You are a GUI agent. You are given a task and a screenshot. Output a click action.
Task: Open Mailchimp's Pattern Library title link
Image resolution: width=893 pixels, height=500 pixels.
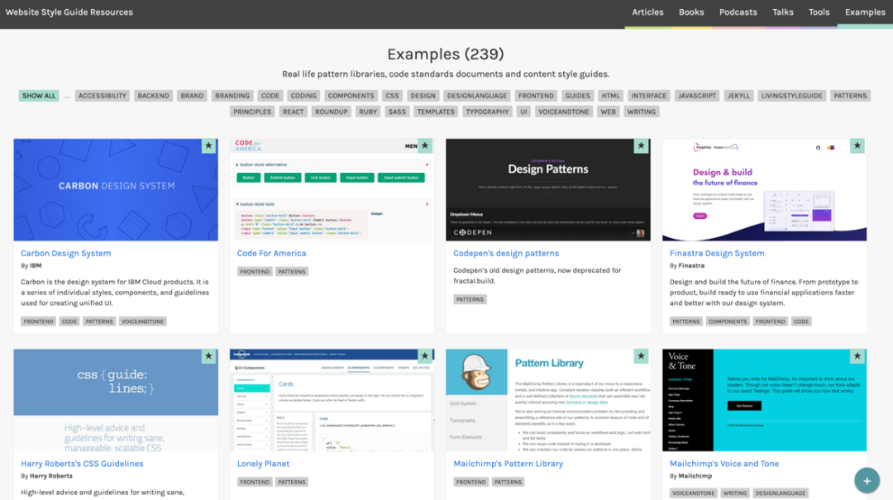pos(508,464)
